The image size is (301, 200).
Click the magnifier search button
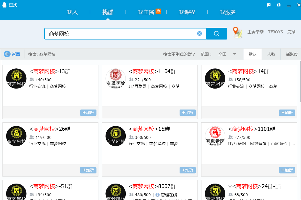217,34
